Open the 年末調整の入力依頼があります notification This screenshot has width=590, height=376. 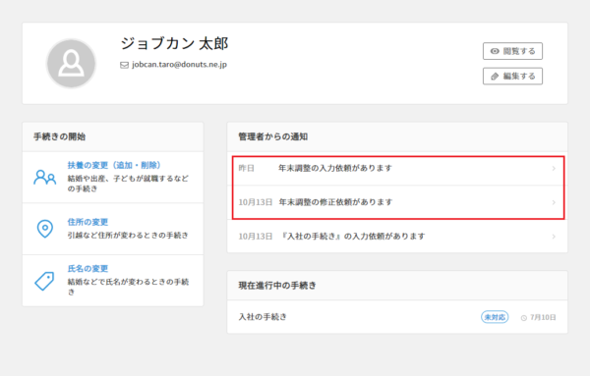[397, 168]
